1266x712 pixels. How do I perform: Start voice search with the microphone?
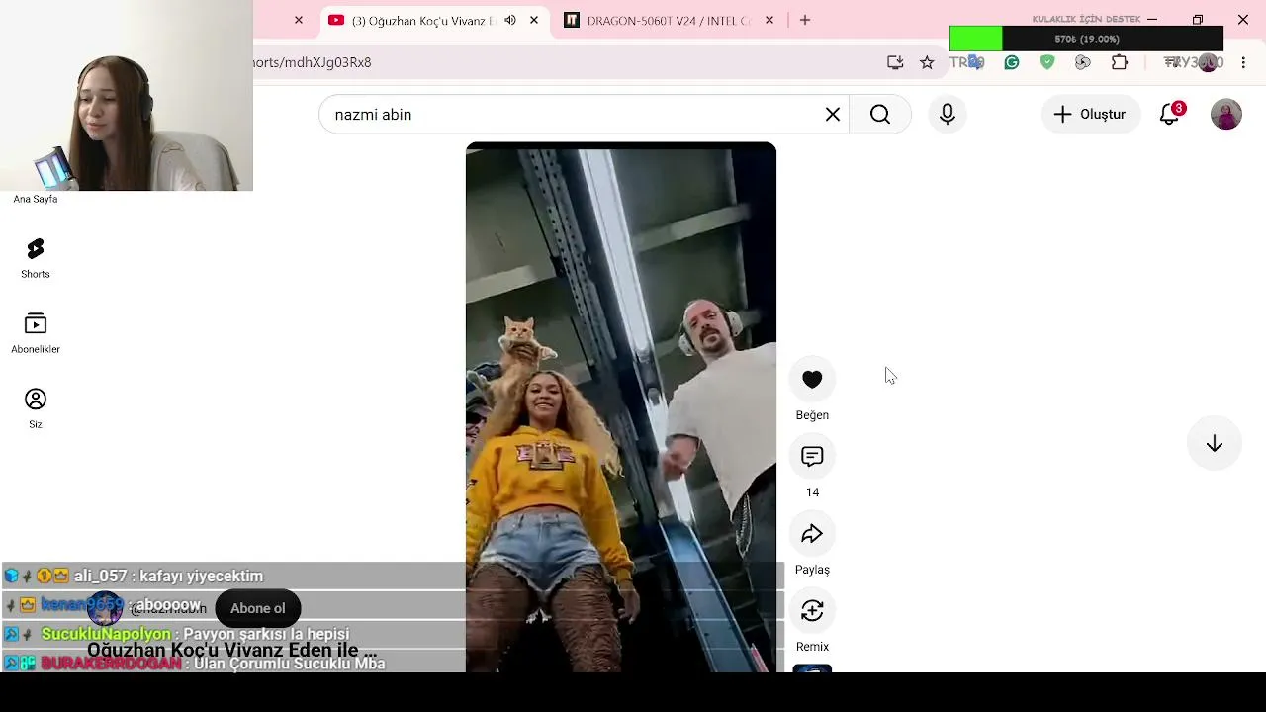coord(948,115)
